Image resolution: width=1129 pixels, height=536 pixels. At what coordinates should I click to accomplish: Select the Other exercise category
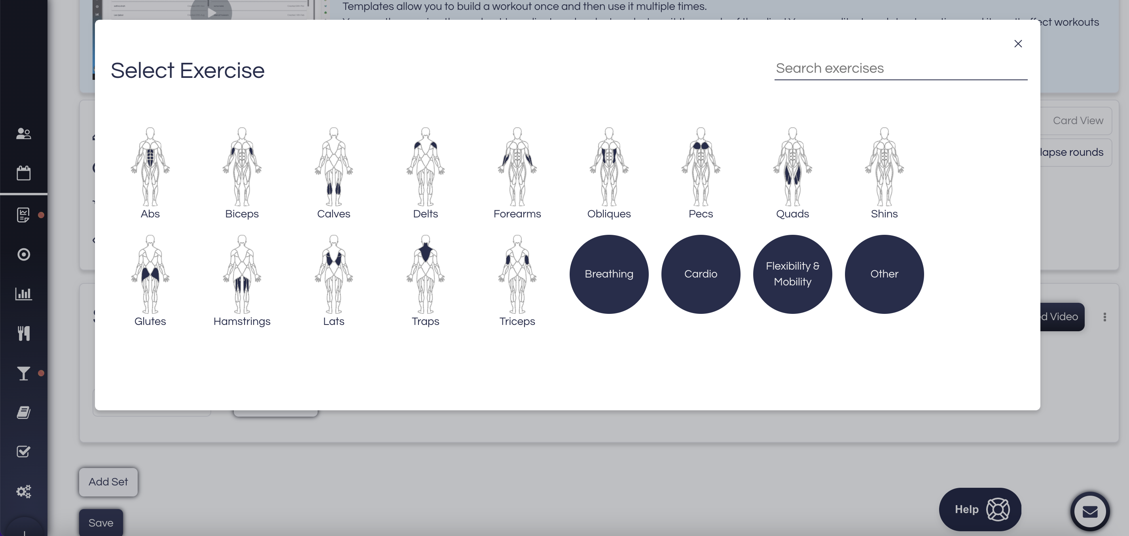click(x=884, y=274)
